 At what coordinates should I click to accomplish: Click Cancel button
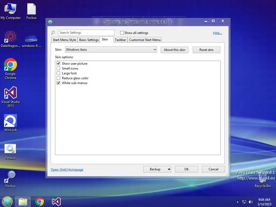pos(213,169)
